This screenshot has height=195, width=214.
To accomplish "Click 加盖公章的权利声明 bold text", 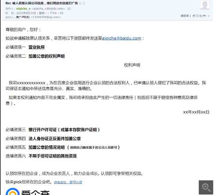I will pos(46,56).
